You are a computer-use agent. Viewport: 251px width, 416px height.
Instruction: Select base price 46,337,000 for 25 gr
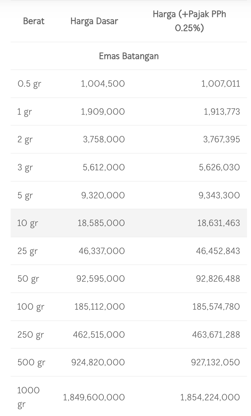pyautogui.click(x=102, y=251)
